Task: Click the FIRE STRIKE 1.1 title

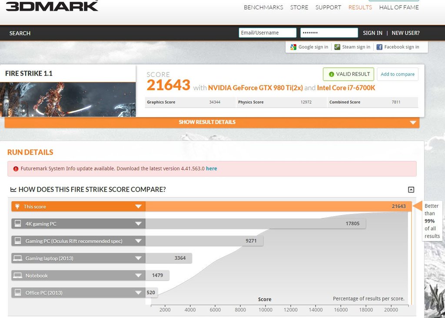Action: 29,73
